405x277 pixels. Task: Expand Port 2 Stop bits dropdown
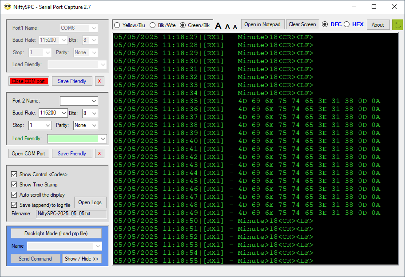point(40,125)
